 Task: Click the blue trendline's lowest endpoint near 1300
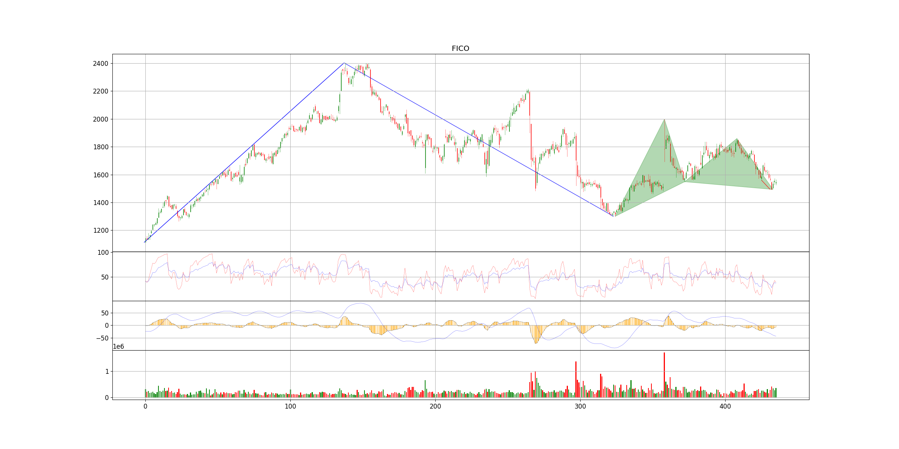click(614, 216)
